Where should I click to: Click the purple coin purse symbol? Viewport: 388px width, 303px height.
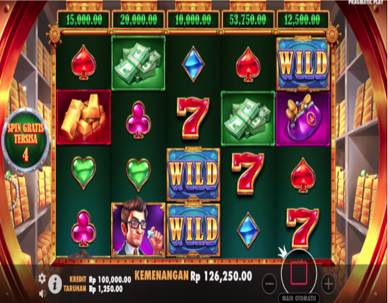coord(303,119)
